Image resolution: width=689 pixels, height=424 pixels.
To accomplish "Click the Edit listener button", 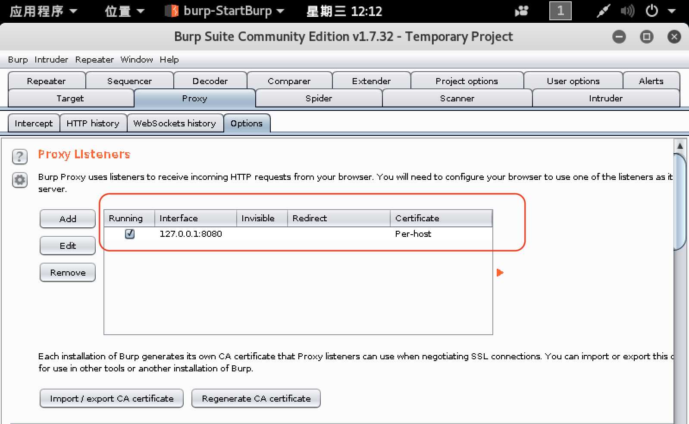I will [68, 246].
